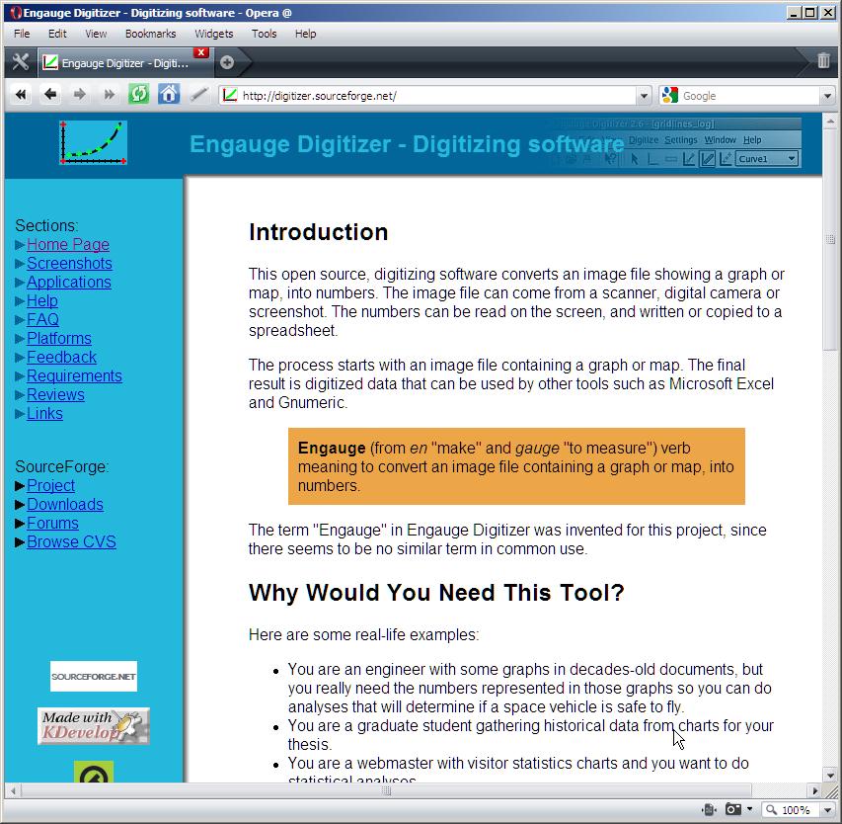Open the Help link in Sections
Image resolution: width=842 pixels, height=824 pixels.
click(41, 300)
